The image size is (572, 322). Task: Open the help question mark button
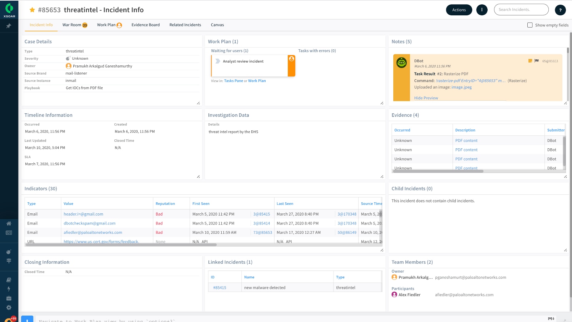click(x=560, y=10)
